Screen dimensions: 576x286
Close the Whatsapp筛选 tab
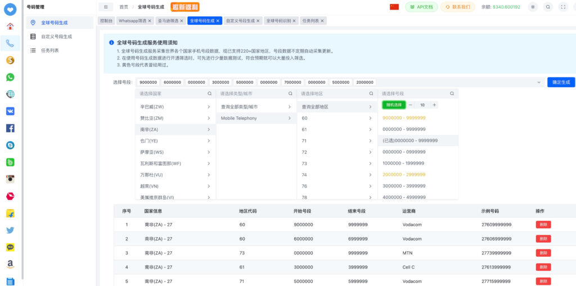pyautogui.click(x=150, y=21)
